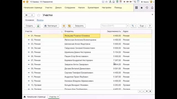The image size is (177, 99).
Task: Select owner Шкловская Агния Федотовна
Action: (77, 44)
